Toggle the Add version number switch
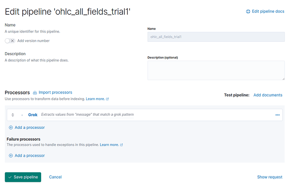This screenshot has width=290, height=187. [x=10, y=41]
